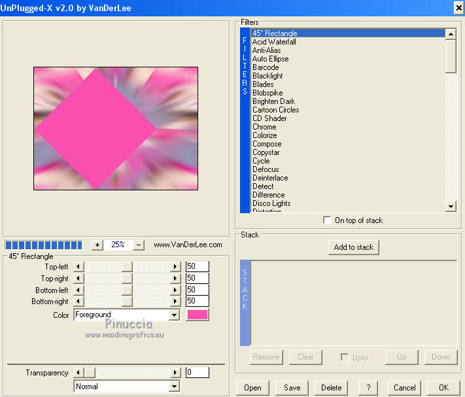
Task: Decrease Transparency with left arrow
Action: pyautogui.click(x=78, y=372)
